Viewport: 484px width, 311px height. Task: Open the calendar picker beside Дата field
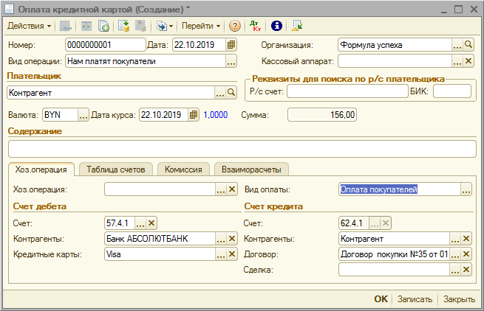[231, 45]
